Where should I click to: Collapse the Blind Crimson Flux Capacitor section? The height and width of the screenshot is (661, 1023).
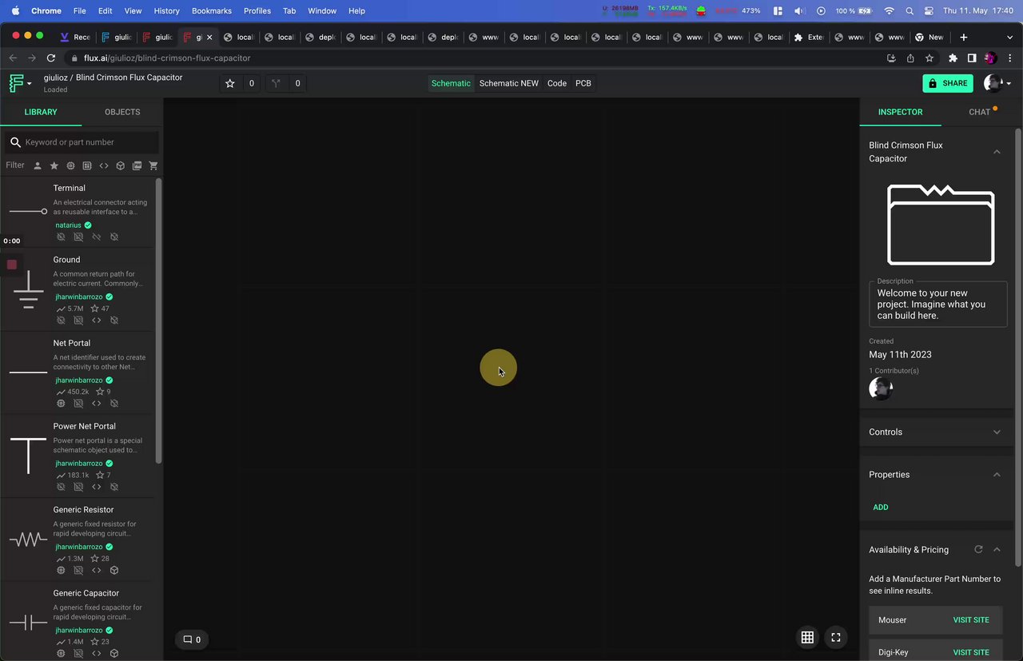[x=997, y=152]
